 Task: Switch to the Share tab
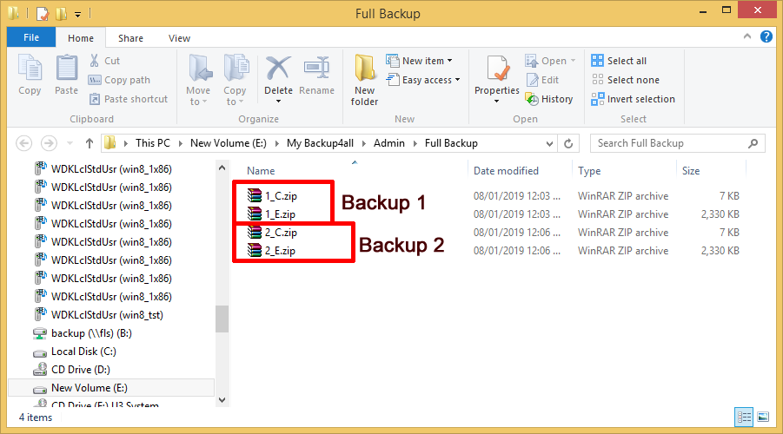click(131, 38)
